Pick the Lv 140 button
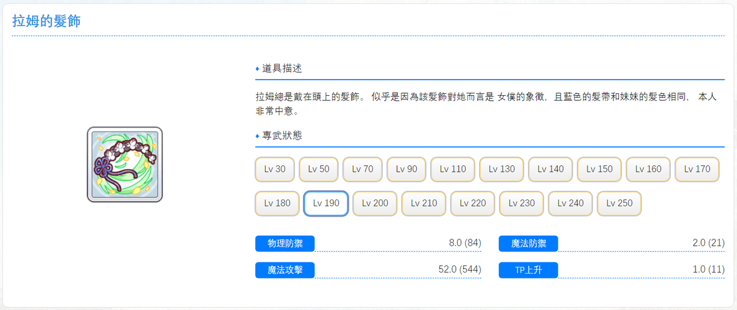The height and width of the screenshot is (310, 737). coord(551,169)
